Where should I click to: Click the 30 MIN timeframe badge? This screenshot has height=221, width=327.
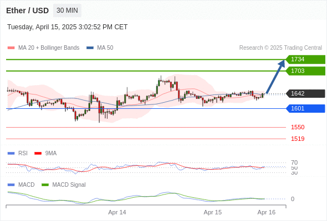tap(67, 10)
